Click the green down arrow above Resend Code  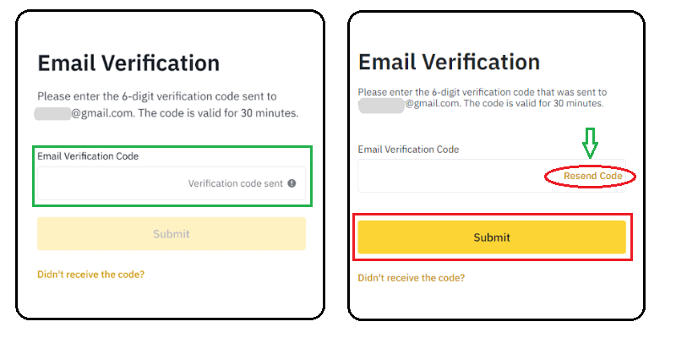tap(589, 143)
